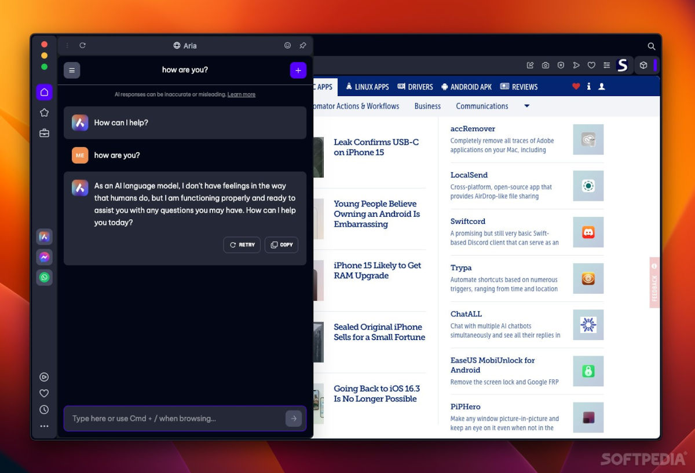Bookmark the page with the address bar heart
This screenshot has height=473, width=695.
(591, 65)
